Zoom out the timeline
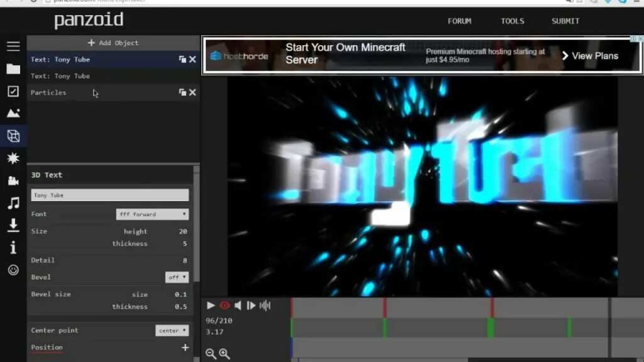The image size is (644, 362). pyautogui.click(x=211, y=353)
